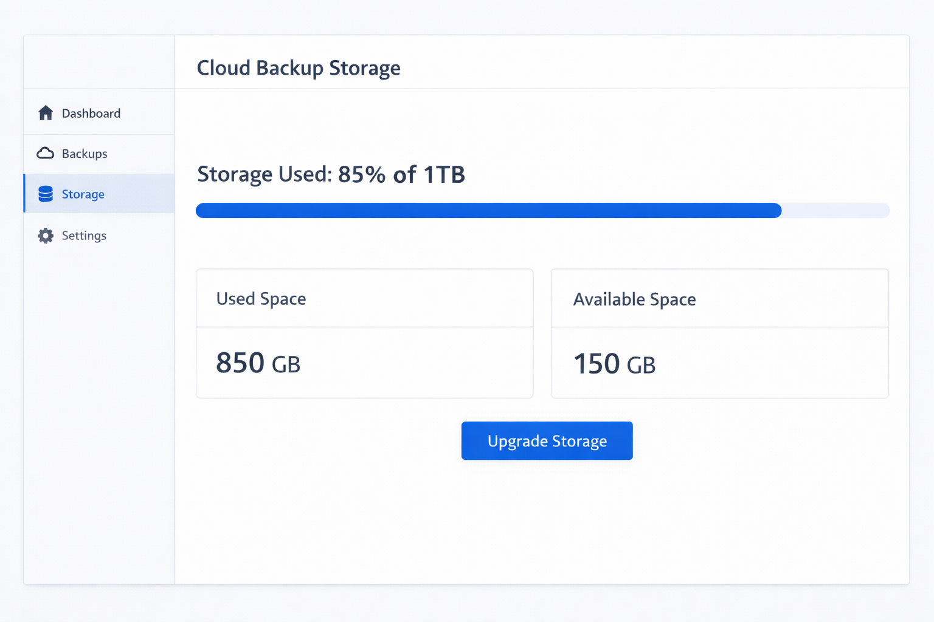Click the "85% of 1TB" bold text
Viewport: 934px width, 622px height.
[x=401, y=175]
